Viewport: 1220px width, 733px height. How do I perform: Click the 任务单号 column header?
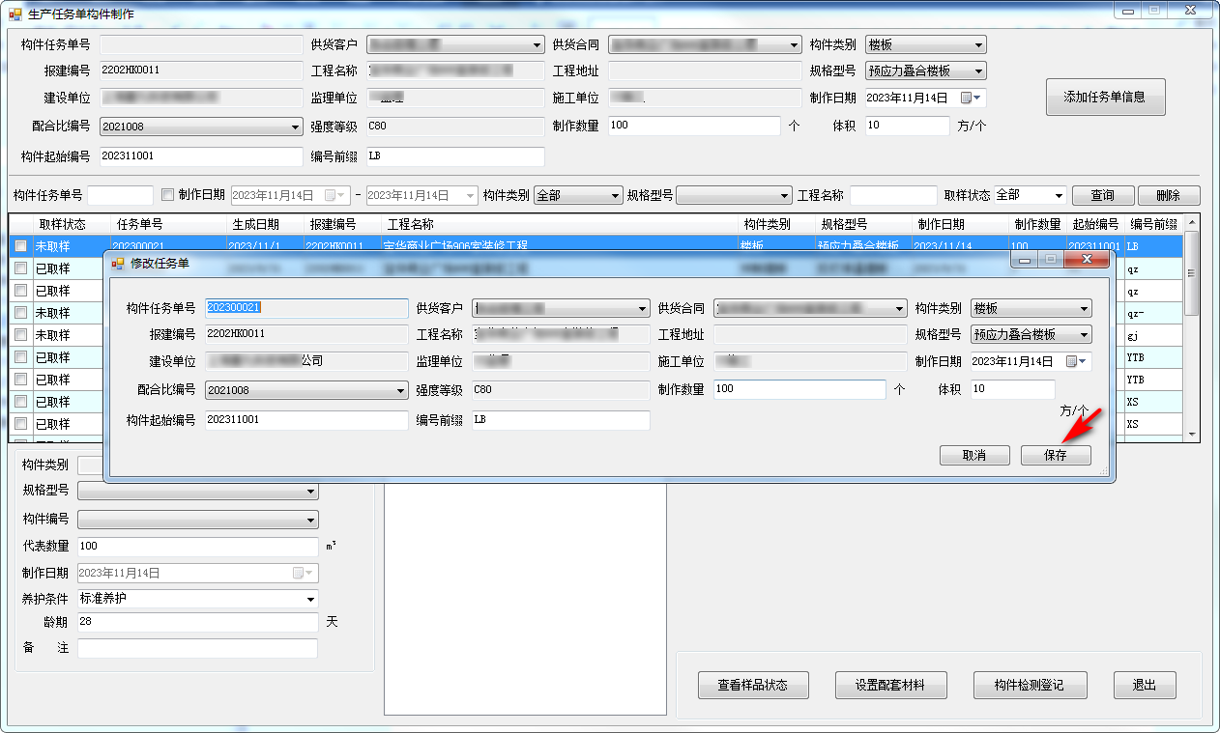click(140, 224)
